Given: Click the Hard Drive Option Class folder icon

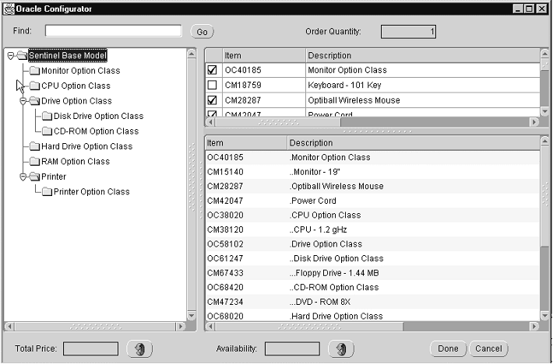Looking at the screenshot, I should 34,146.
